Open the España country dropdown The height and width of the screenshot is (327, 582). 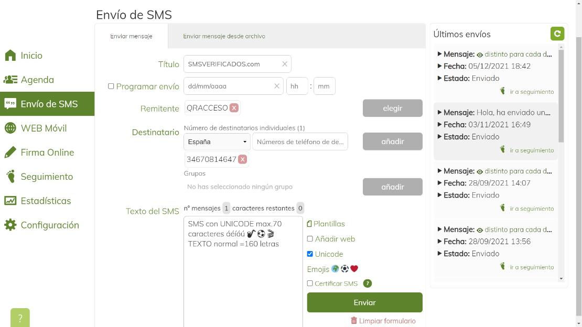pyautogui.click(x=216, y=141)
